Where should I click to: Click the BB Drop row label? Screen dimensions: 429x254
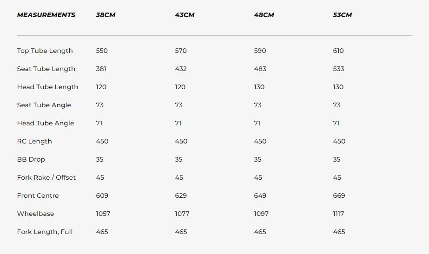click(x=31, y=159)
